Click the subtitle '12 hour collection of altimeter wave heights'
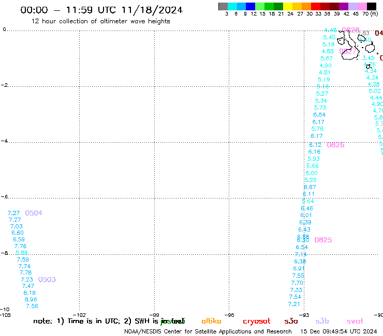Viewport: 383px width, 336px height. [x=100, y=21]
